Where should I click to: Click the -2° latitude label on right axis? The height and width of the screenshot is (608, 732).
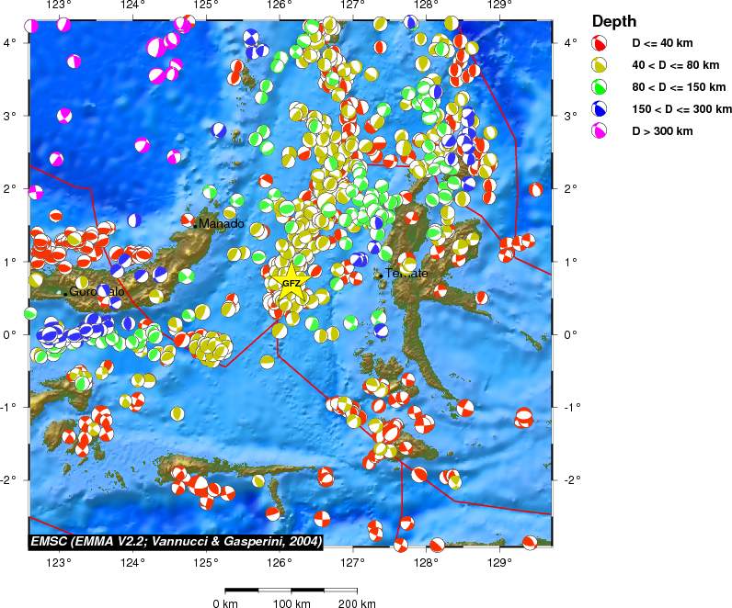click(569, 479)
